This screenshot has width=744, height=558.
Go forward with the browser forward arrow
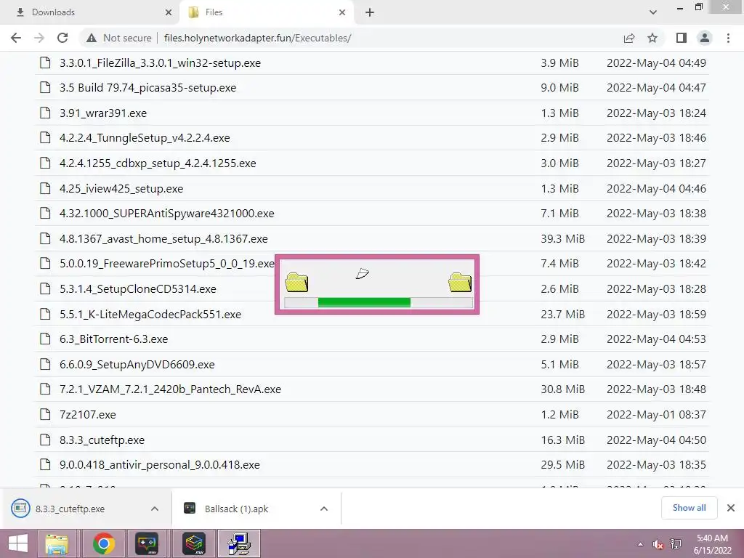point(39,38)
